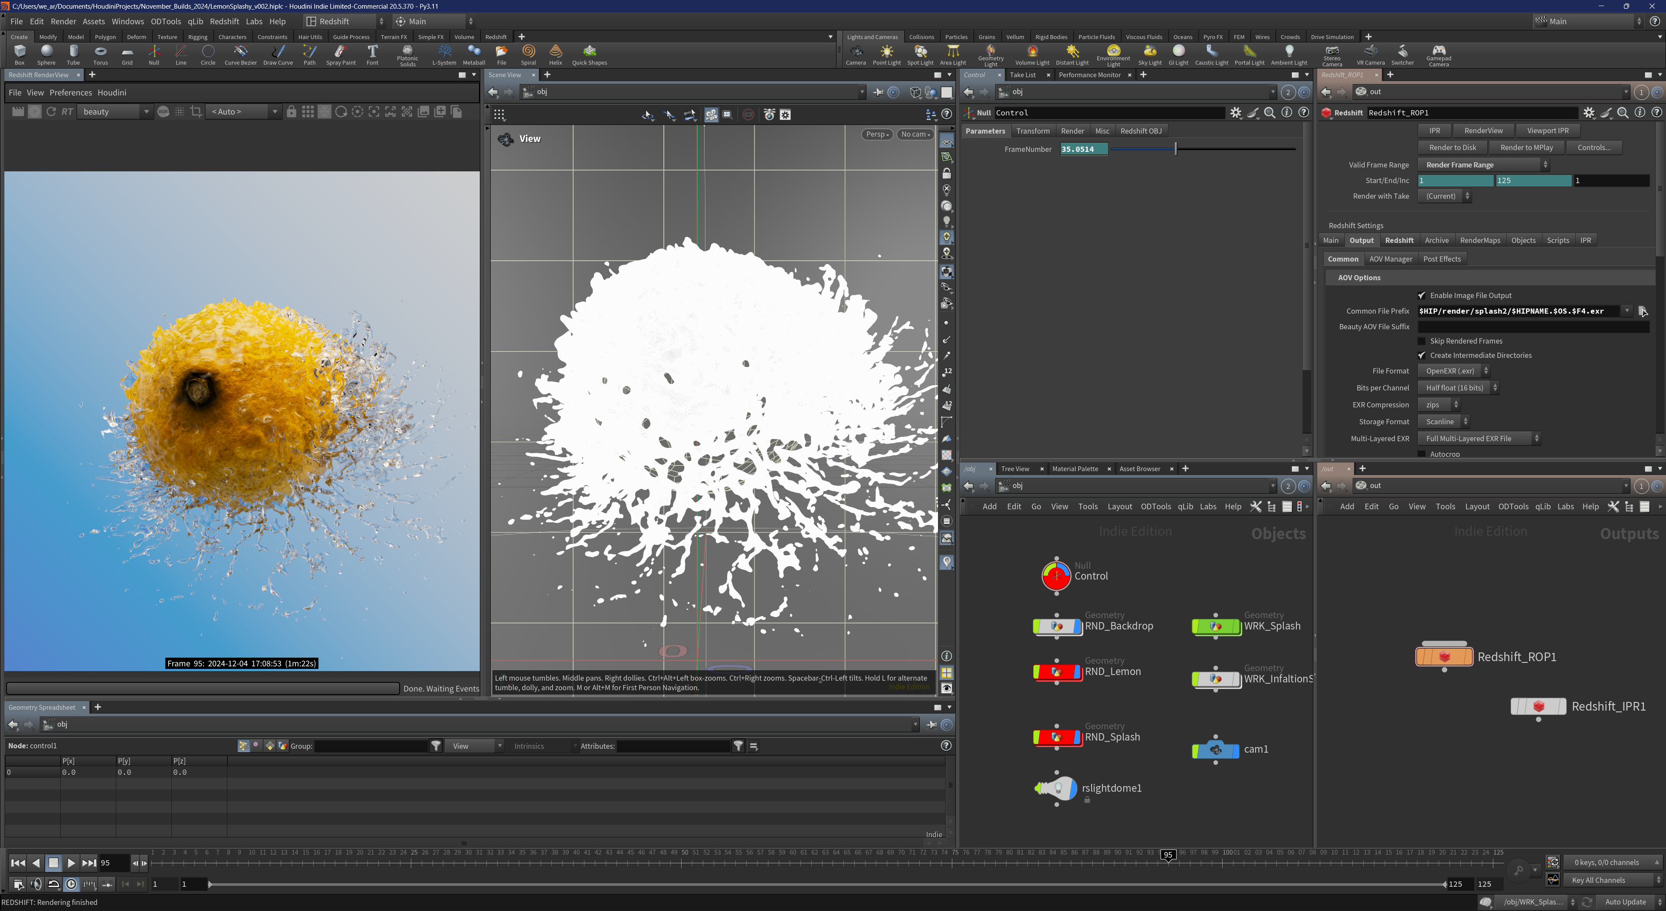
Task: Uncheck Enable Image File Output
Action: (1421, 295)
